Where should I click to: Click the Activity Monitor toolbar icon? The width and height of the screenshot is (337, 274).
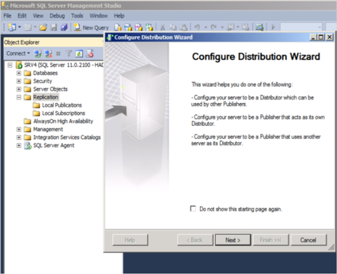pyautogui.click(x=259, y=28)
